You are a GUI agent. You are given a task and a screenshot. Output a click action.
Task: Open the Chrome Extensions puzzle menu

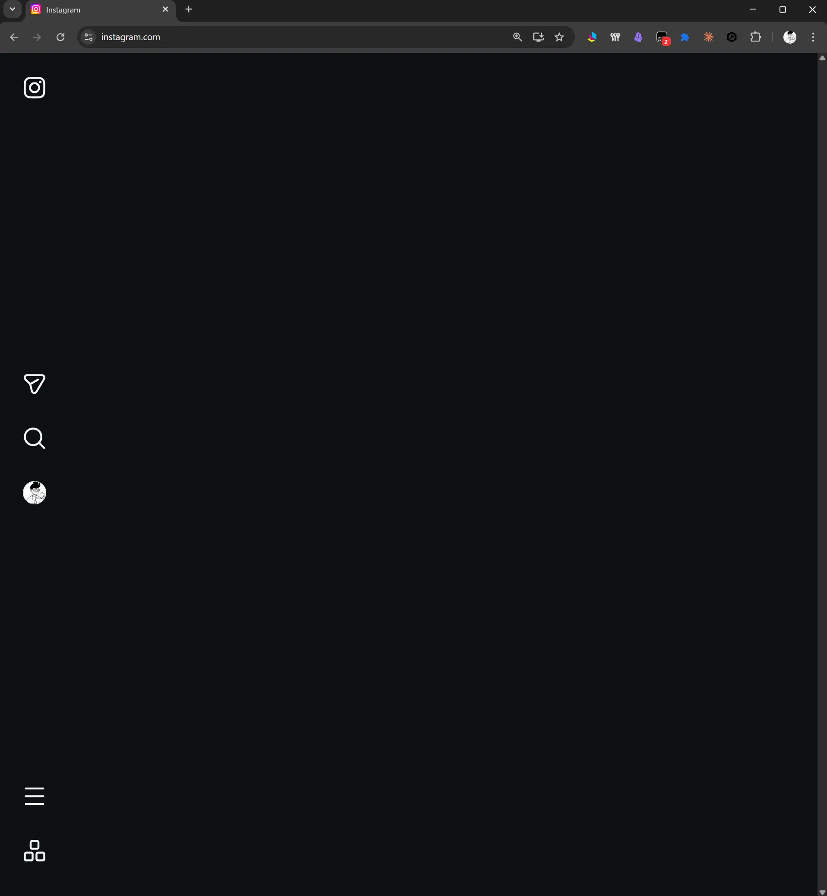[755, 37]
